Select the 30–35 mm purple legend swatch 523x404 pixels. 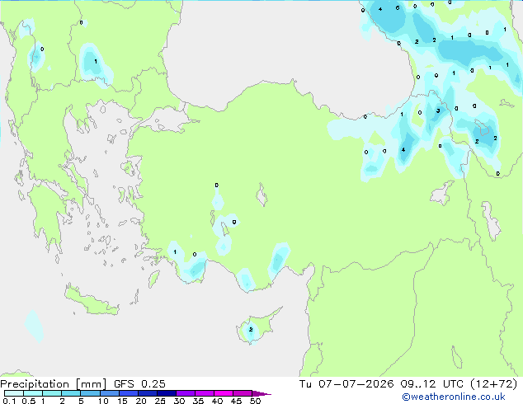(x=186, y=393)
